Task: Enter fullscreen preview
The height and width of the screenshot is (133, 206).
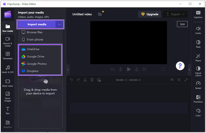Action: (163, 69)
